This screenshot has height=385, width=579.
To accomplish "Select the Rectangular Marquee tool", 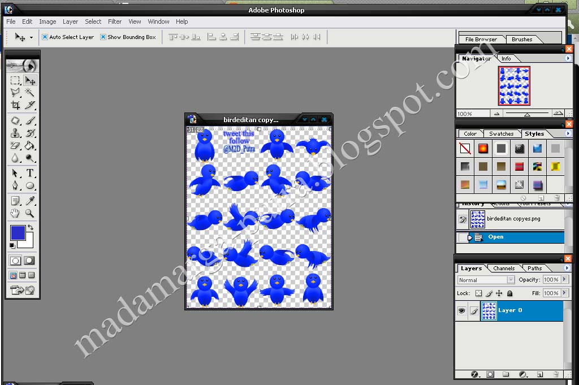I will (15, 80).
